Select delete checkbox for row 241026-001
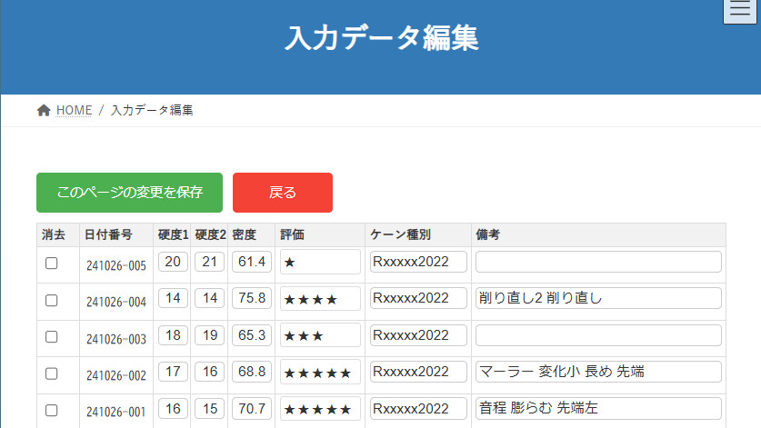 click(x=52, y=410)
